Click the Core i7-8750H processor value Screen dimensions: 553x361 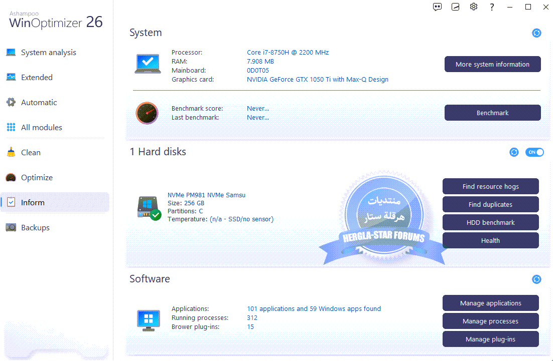[288, 53]
